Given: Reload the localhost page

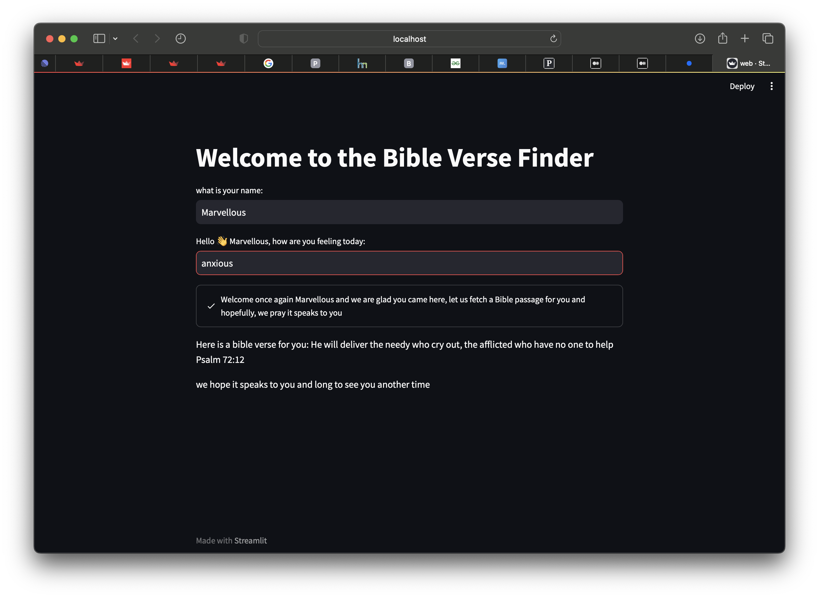Looking at the screenshot, I should coord(553,39).
